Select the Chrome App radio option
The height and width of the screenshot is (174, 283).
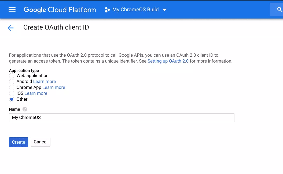[x=12, y=88]
